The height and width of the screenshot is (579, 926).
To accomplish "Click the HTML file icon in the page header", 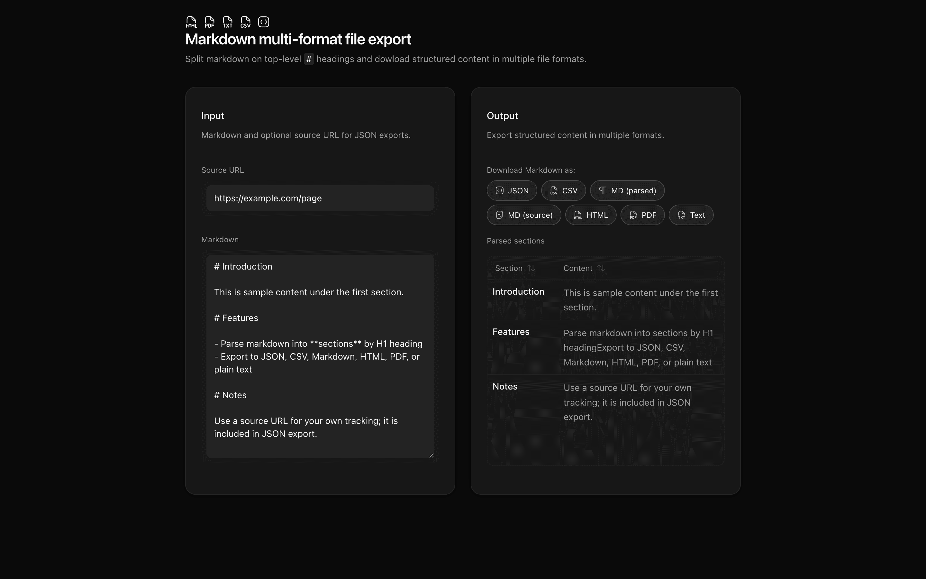I will tap(191, 22).
